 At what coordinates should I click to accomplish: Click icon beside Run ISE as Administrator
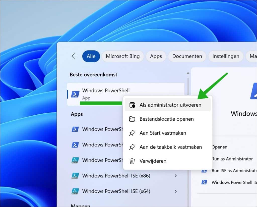[x=204, y=171]
